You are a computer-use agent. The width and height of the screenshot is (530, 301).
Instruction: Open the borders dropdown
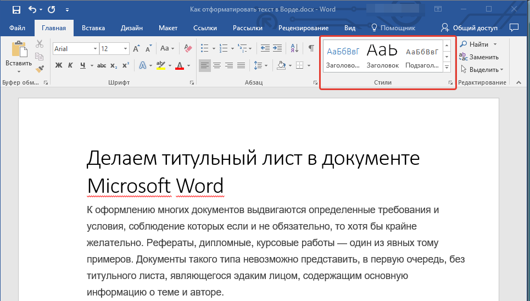point(309,65)
